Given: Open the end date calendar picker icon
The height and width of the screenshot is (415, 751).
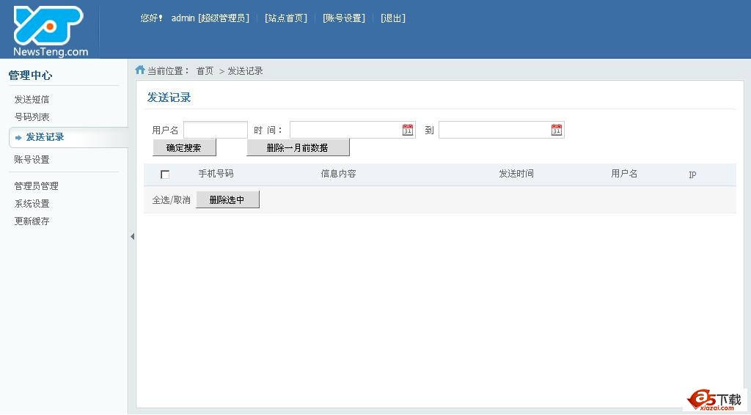Looking at the screenshot, I should click(x=557, y=130).
